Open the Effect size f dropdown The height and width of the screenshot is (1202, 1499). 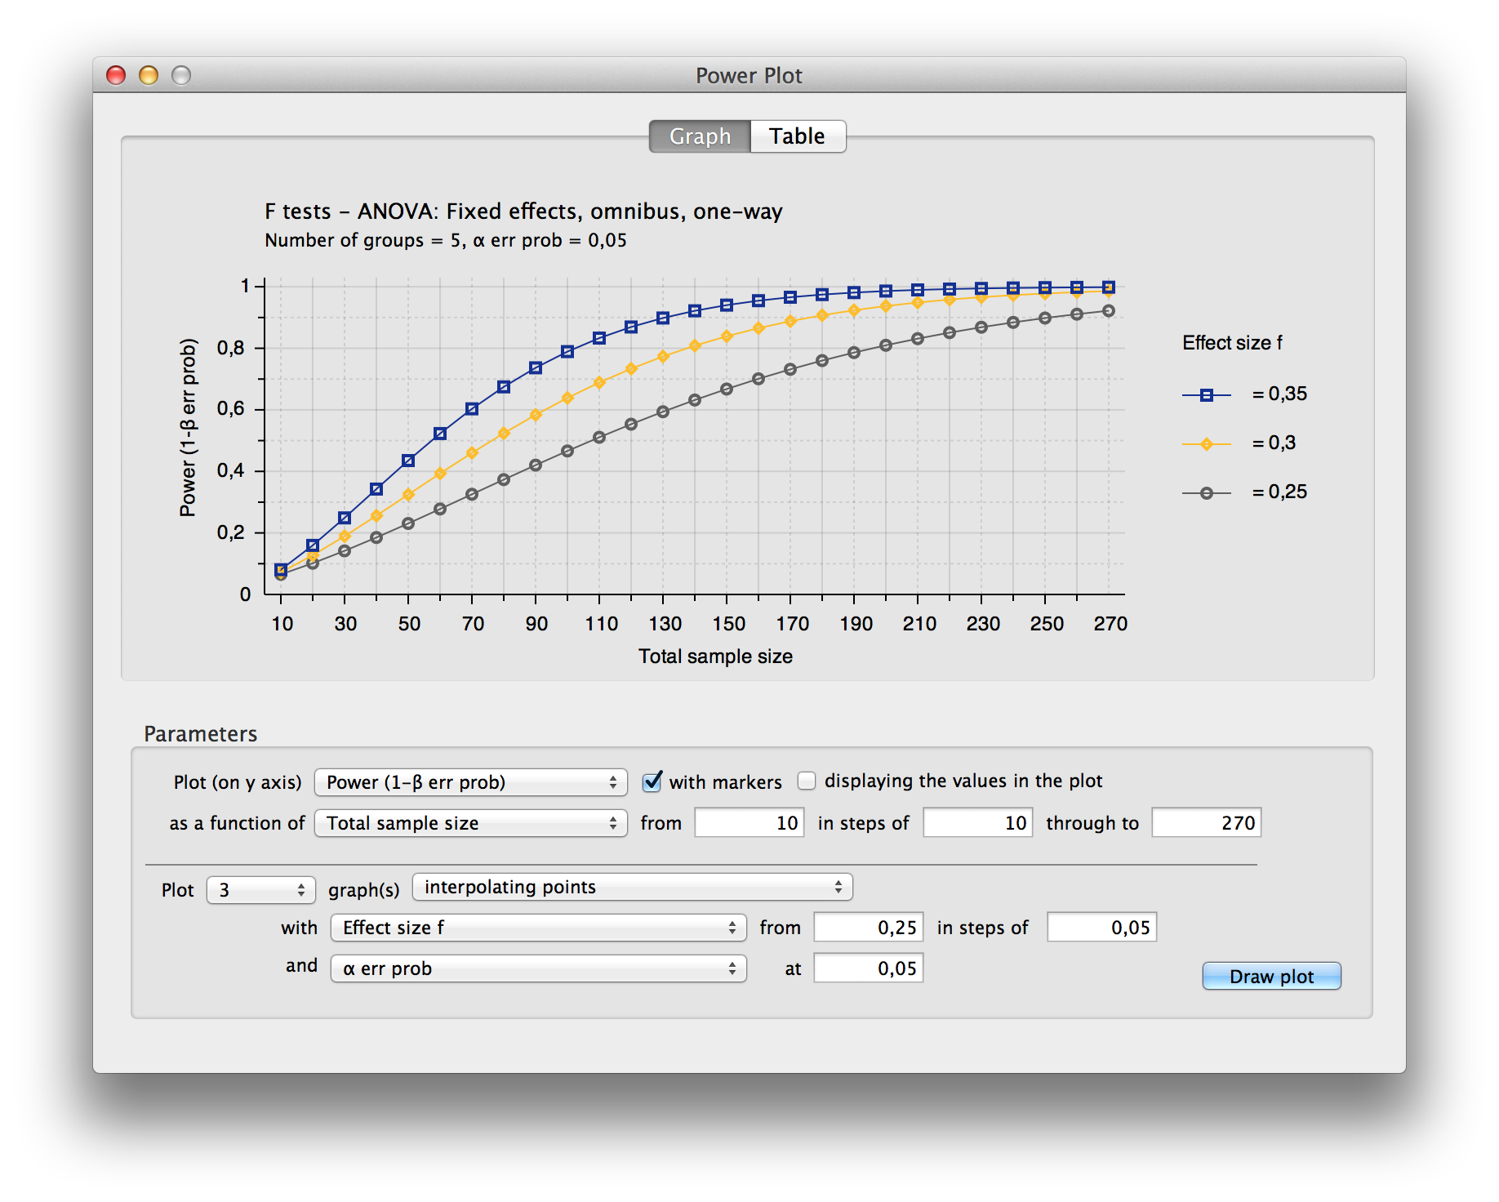[539, 928]
